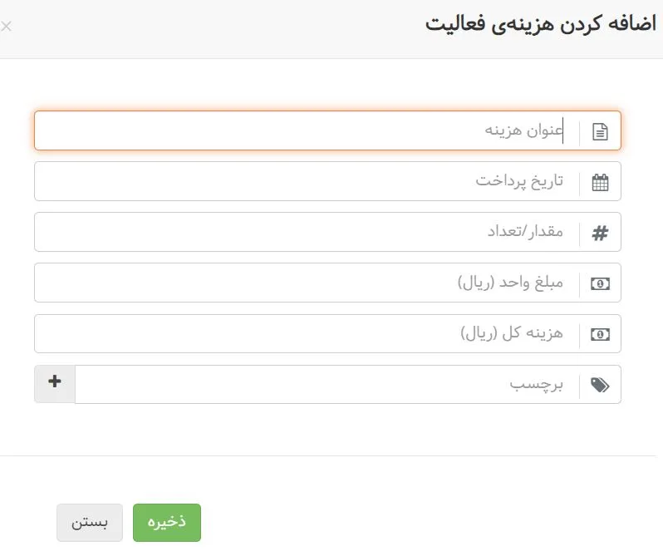Click the برچسب tag input box

(324, 385)
